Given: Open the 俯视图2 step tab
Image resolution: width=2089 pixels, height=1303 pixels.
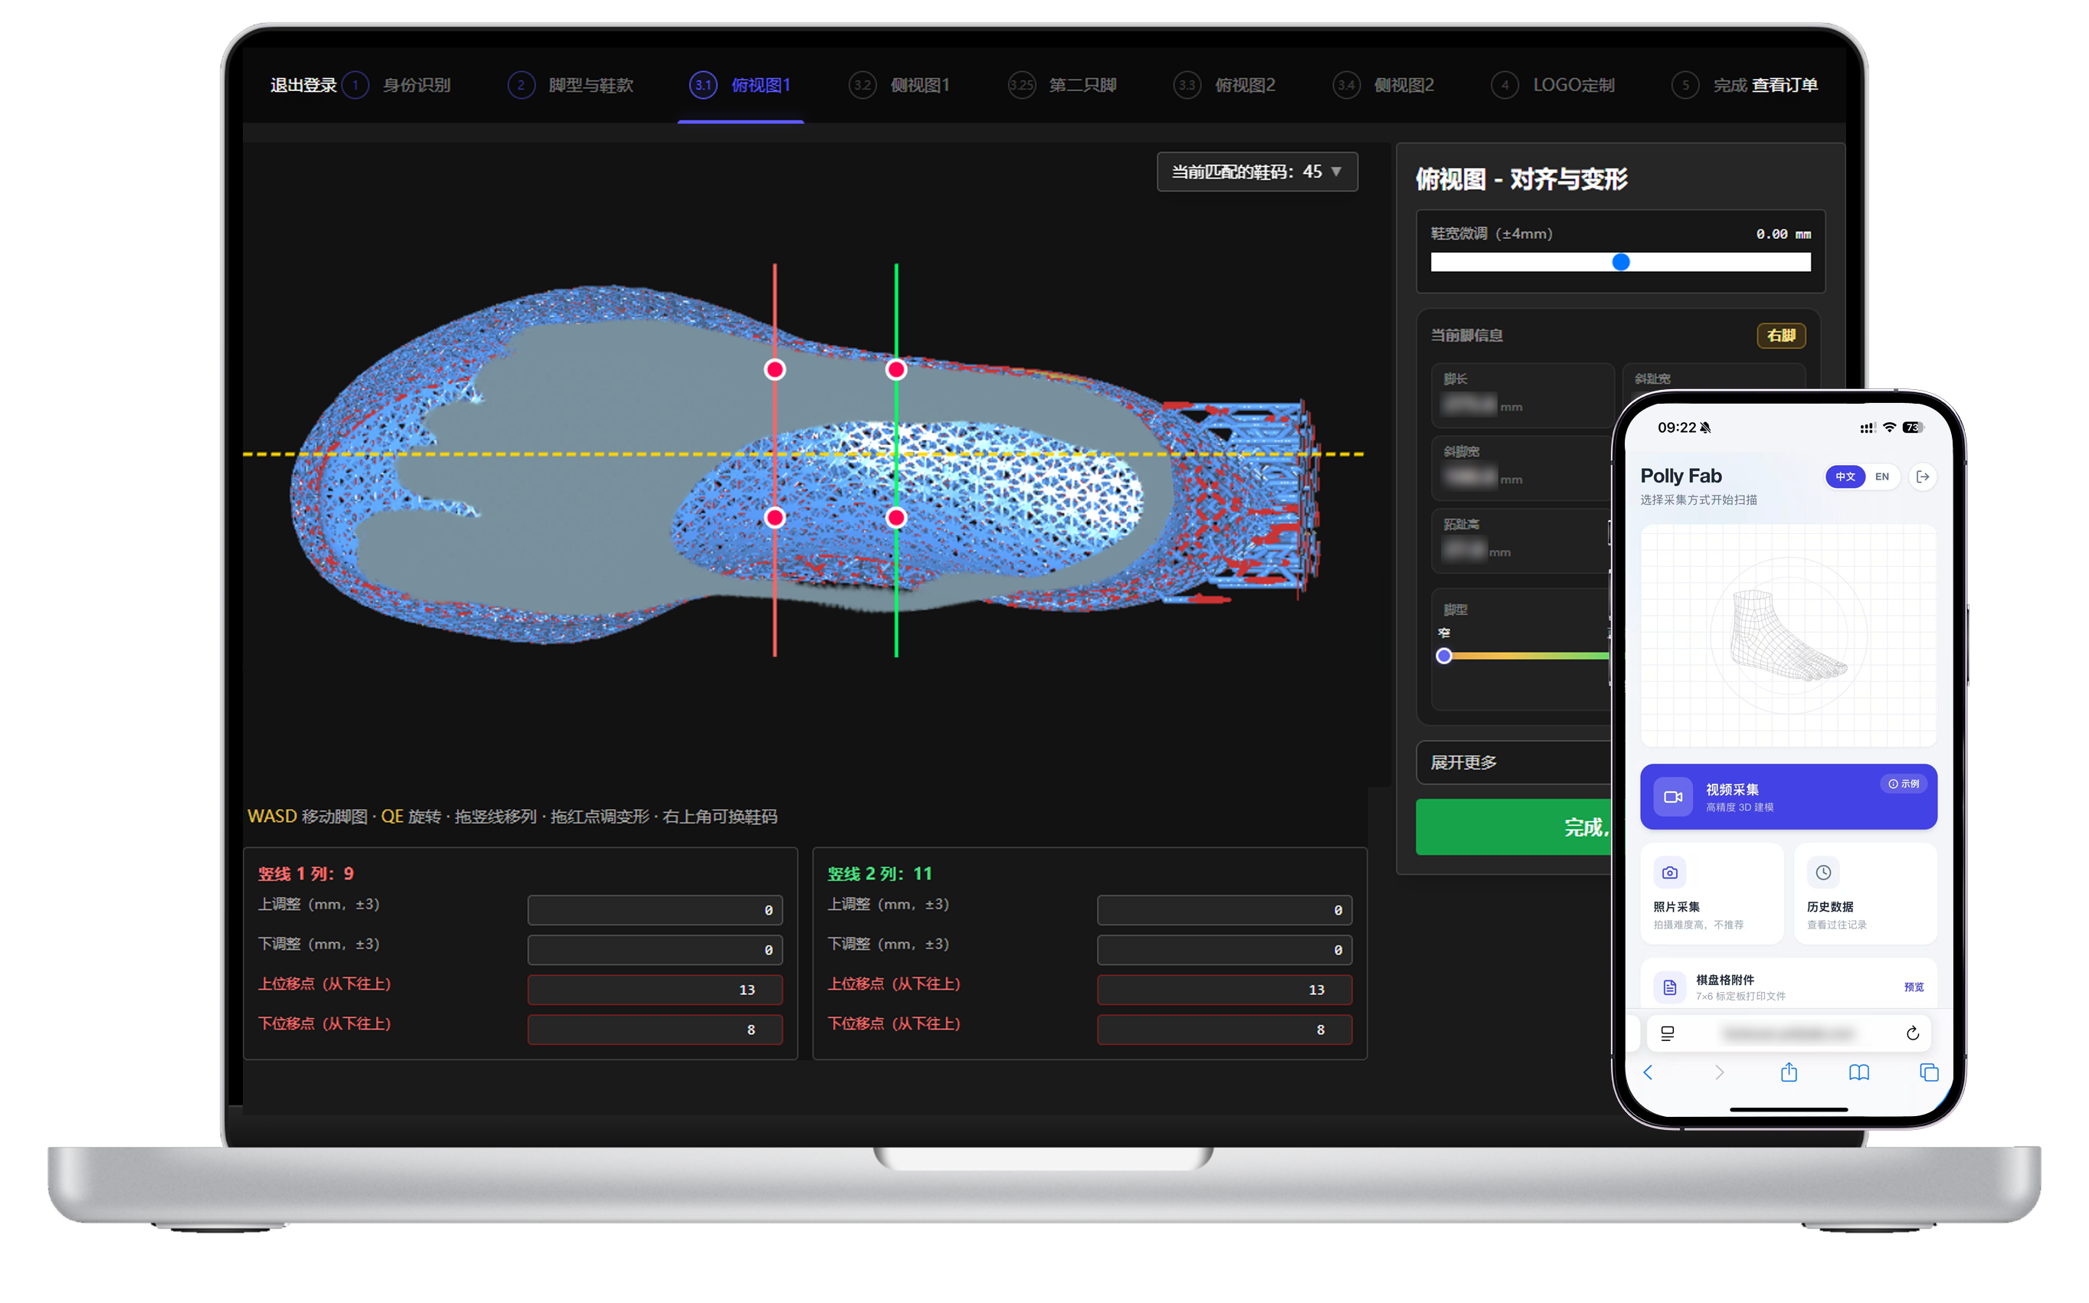Looking at the screenshot, I should click(x=1225, y=85).
